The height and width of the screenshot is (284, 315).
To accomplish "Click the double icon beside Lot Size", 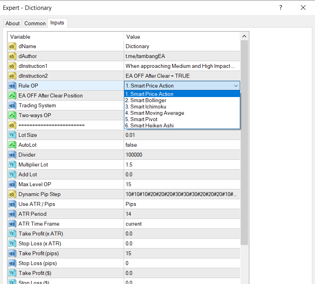I will point(12,135).
